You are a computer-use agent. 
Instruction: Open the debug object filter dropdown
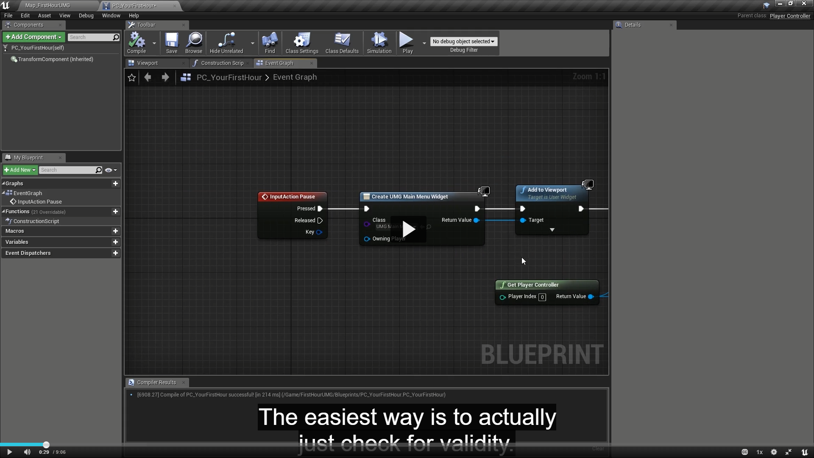[463, 42]
